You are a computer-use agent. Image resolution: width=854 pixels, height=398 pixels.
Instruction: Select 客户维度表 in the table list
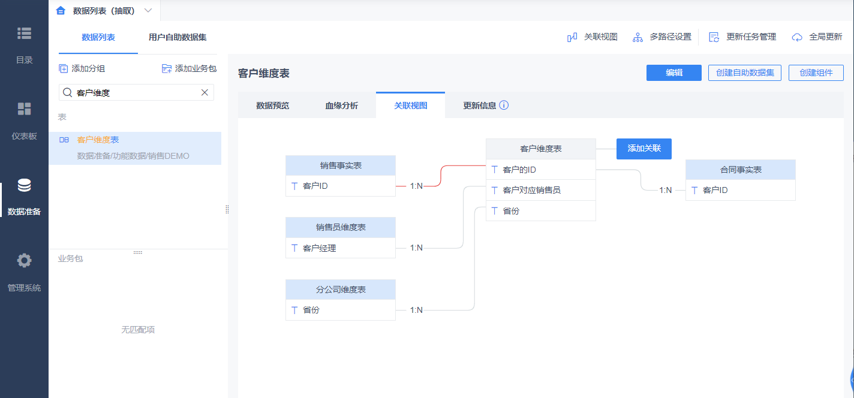coord(98,140)
